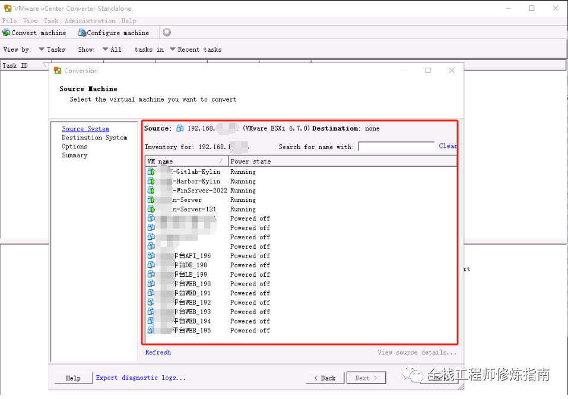The width and height of the screenshot is (568, 399).
Task: Open the View menu
Action: [30, 21]
